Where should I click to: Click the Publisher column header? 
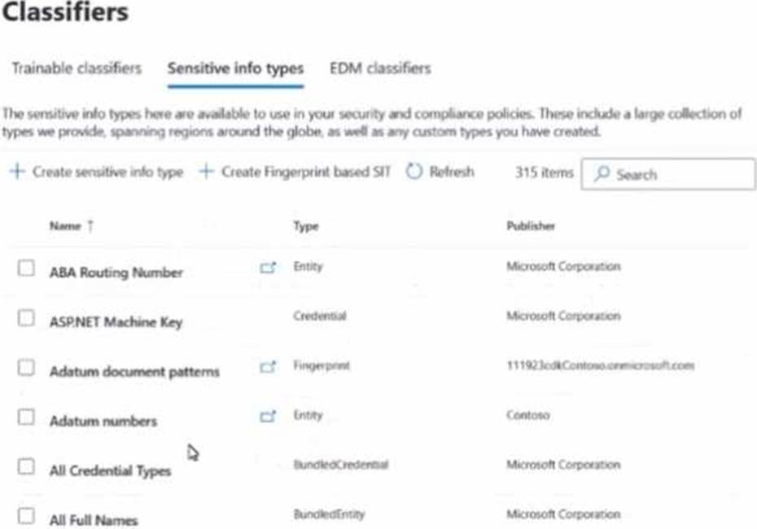point(530,226)
